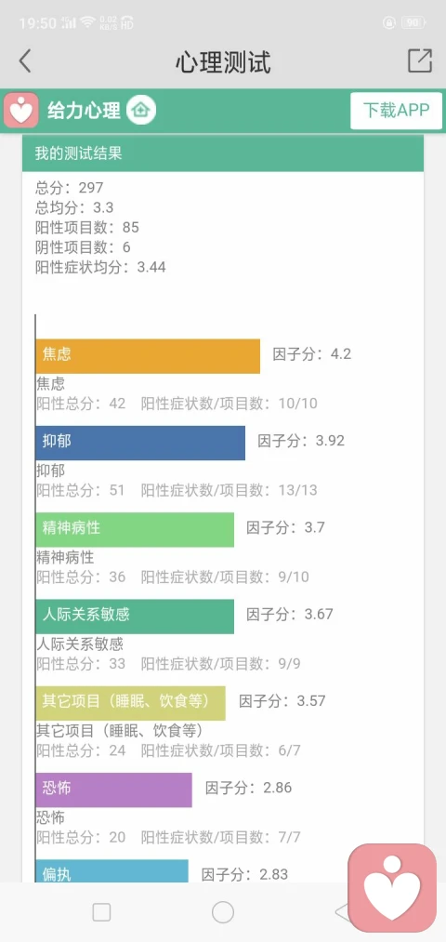Select the orange 焦虑 bar

(148, 356)
